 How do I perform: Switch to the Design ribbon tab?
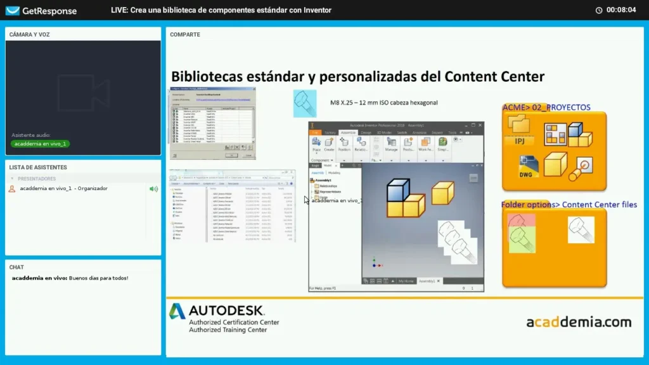coord(366,132)
